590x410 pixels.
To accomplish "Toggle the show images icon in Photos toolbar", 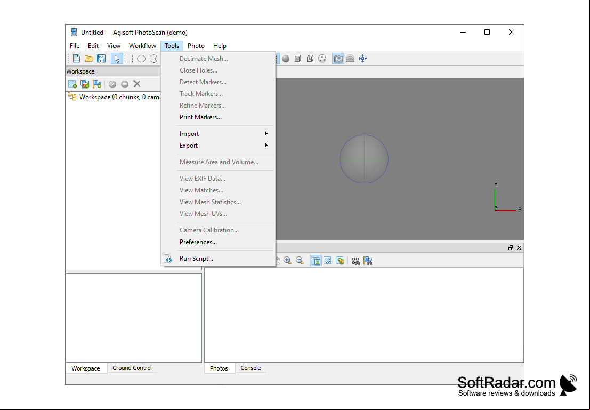I will [316, 261].
